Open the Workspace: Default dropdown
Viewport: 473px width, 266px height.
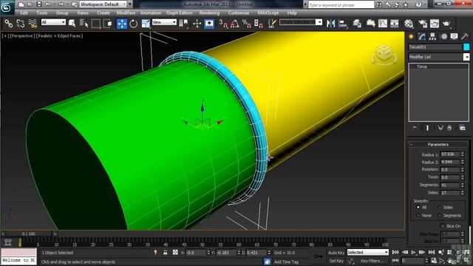tap(103, 4)
